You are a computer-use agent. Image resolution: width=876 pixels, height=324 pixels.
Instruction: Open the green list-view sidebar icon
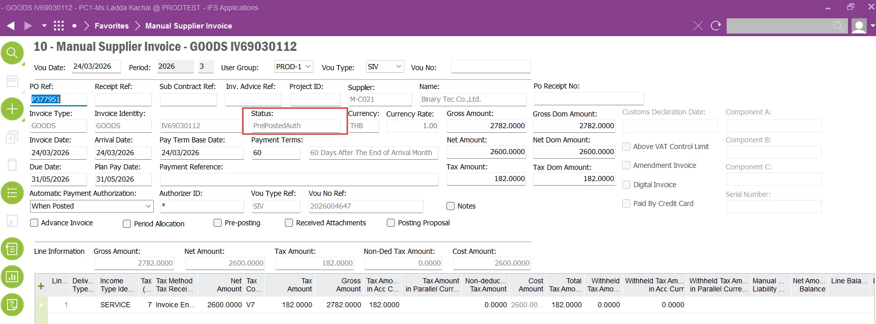tap(12, 193)
